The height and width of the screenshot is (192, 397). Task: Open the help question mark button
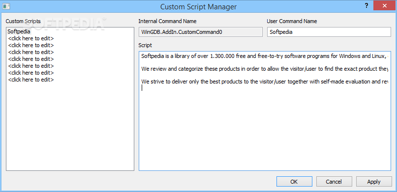366,6
